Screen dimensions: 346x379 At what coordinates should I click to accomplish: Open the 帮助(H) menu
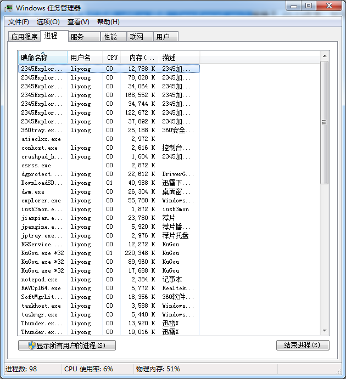pyautogui.click(x=108, y=22)
